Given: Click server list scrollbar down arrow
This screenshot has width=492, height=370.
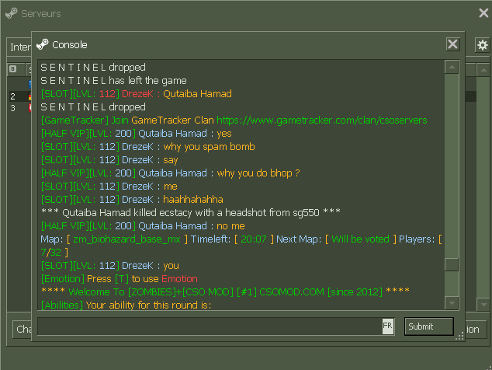Looking at the screenshot, I should point(483,304).
